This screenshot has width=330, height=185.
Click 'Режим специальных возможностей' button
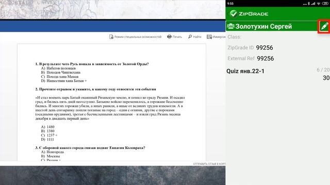[135, 37]
